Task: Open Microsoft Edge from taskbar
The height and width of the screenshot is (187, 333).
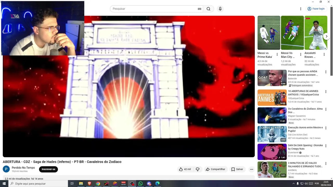Action: pyautogui.click(x=157, y=184)
